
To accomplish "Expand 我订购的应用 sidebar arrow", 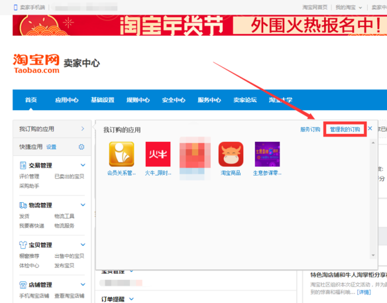I will (83, 129).
